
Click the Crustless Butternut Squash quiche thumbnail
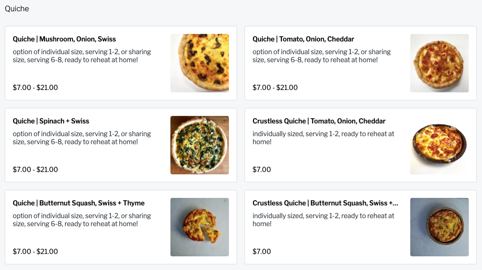[x=439, y=227]
